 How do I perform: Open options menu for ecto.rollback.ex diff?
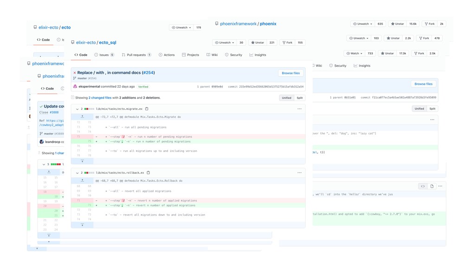(x=299, y=172)
